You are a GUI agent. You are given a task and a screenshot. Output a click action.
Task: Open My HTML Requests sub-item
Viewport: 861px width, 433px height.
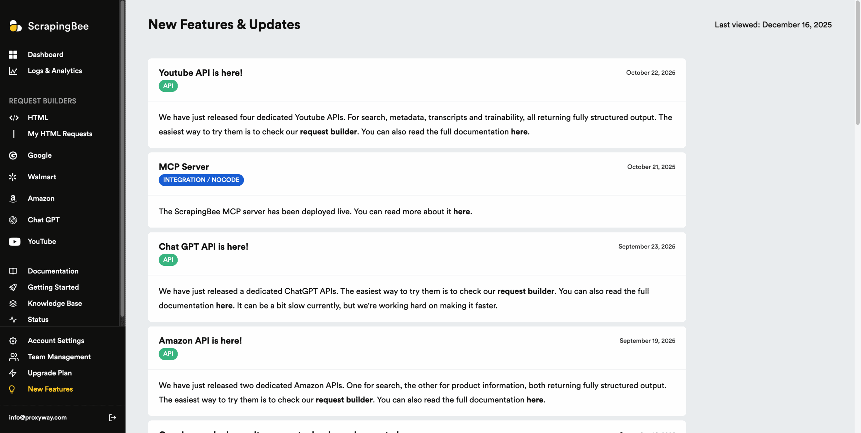(60, 134)
